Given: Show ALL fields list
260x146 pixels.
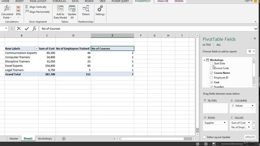Looking at the screenshot, I should coord(219,45).
